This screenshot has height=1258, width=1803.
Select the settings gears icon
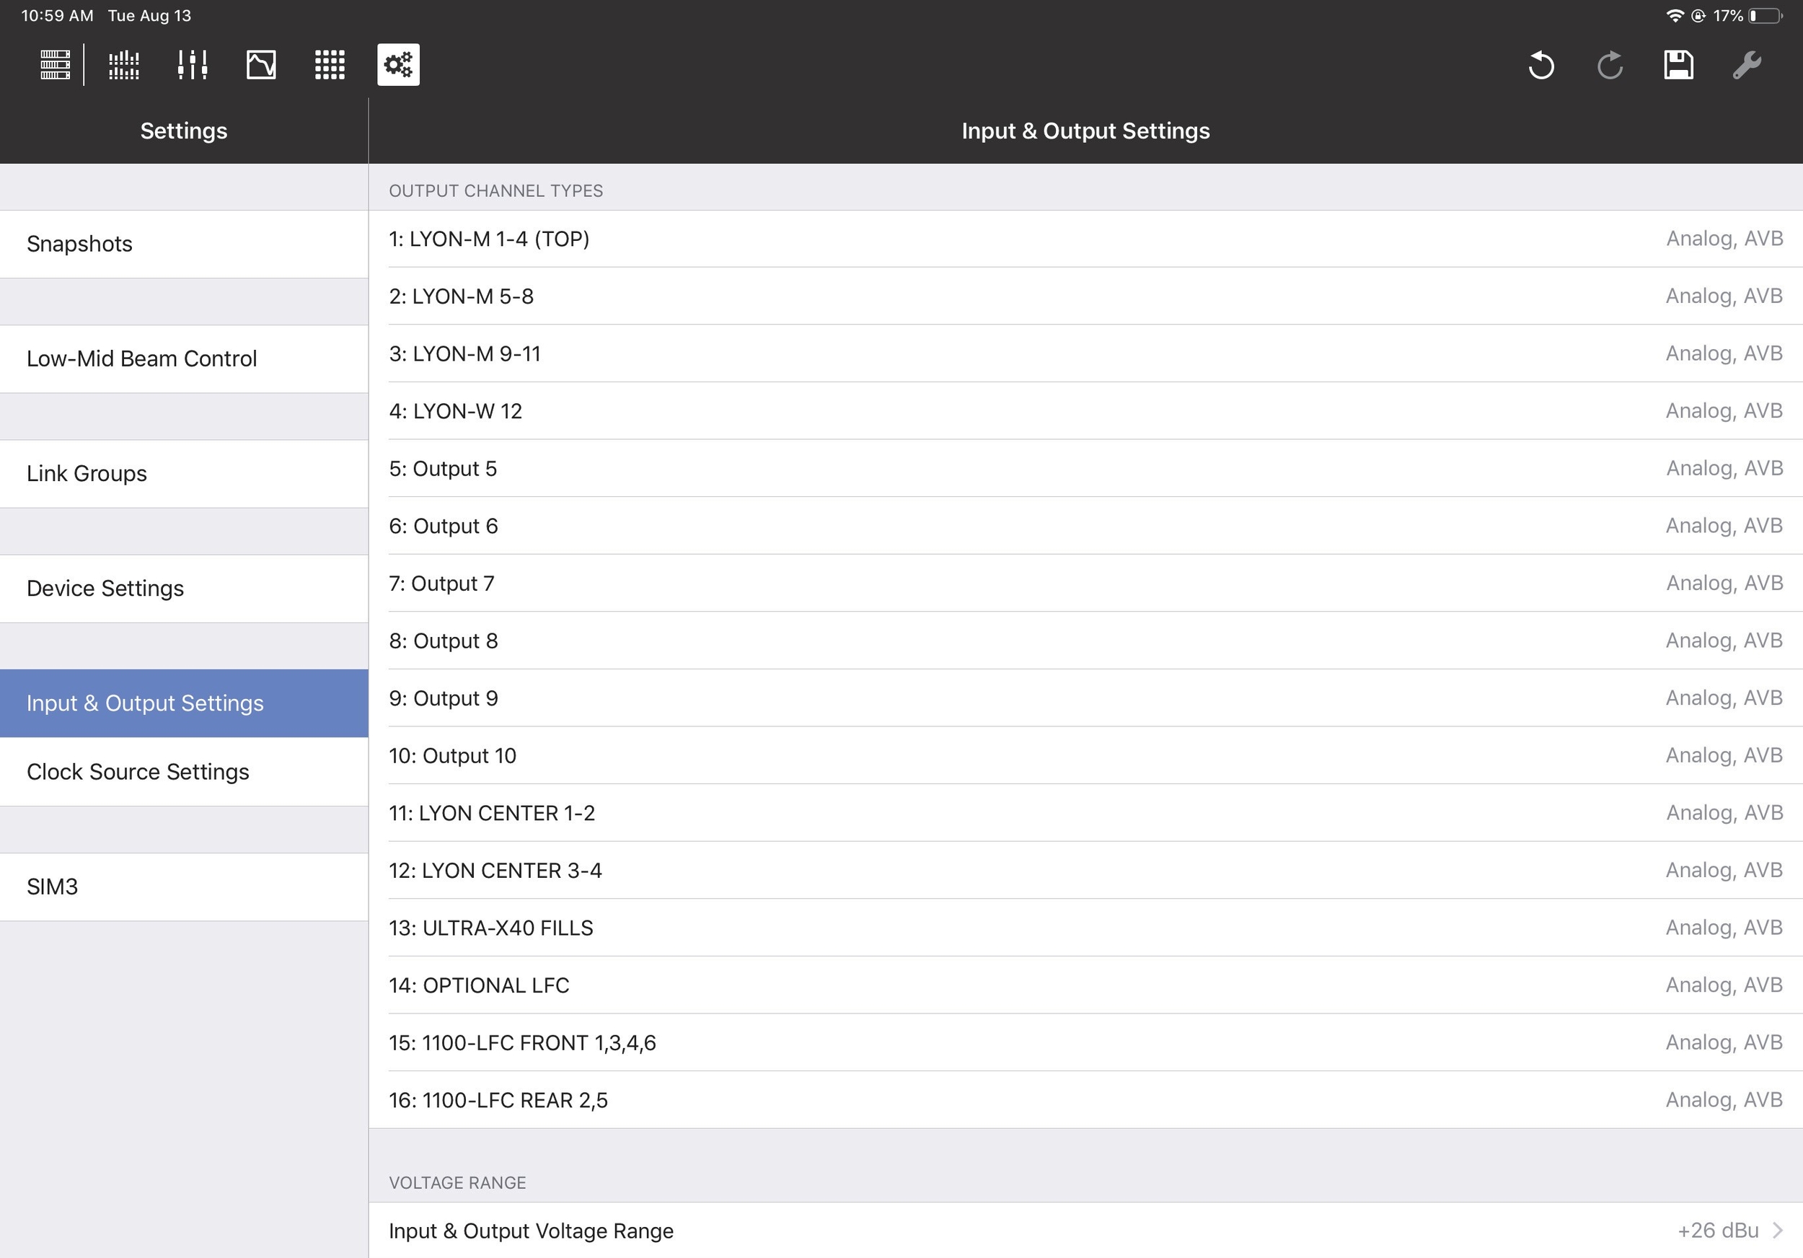pos(398,64)
